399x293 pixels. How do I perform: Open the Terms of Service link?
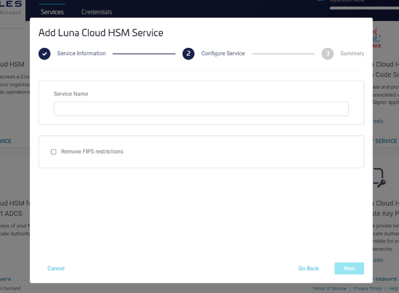coord(329,288)
